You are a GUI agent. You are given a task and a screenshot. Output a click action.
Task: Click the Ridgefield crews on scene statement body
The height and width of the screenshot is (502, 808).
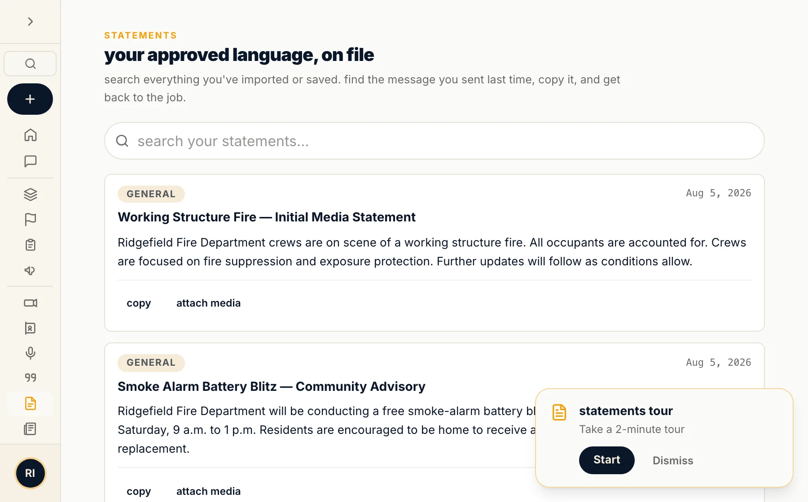click(x=432, y=252)
